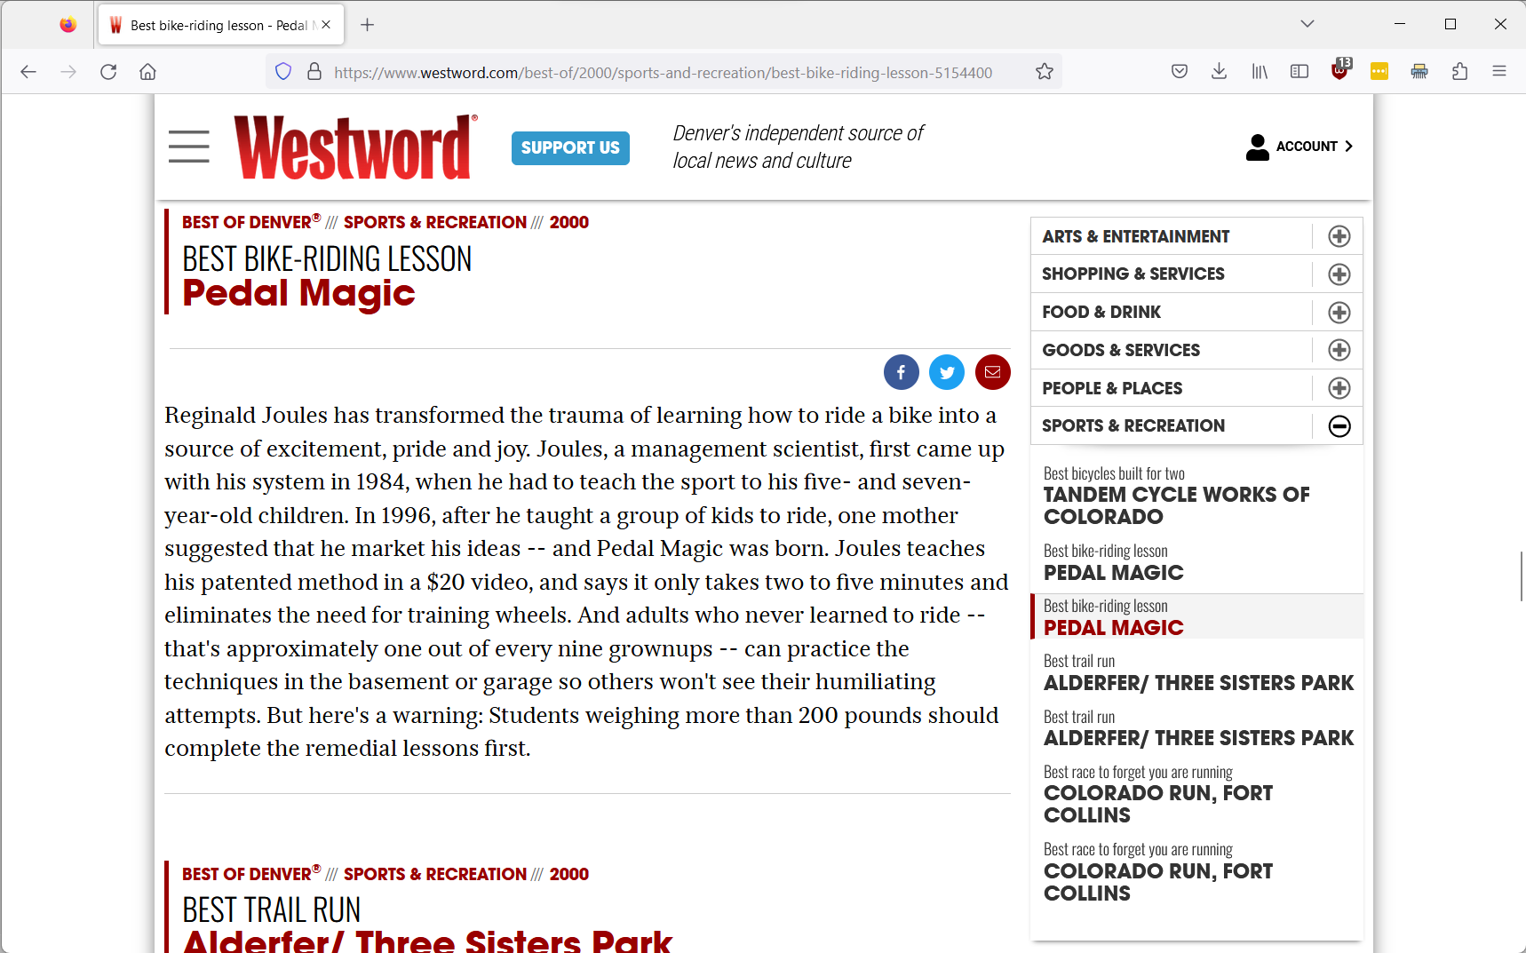The width and height of the screenshot is (1526, 953).
Task: Bookmark this page with the star
Action: pyautogui.click(x=1045, y=72)
